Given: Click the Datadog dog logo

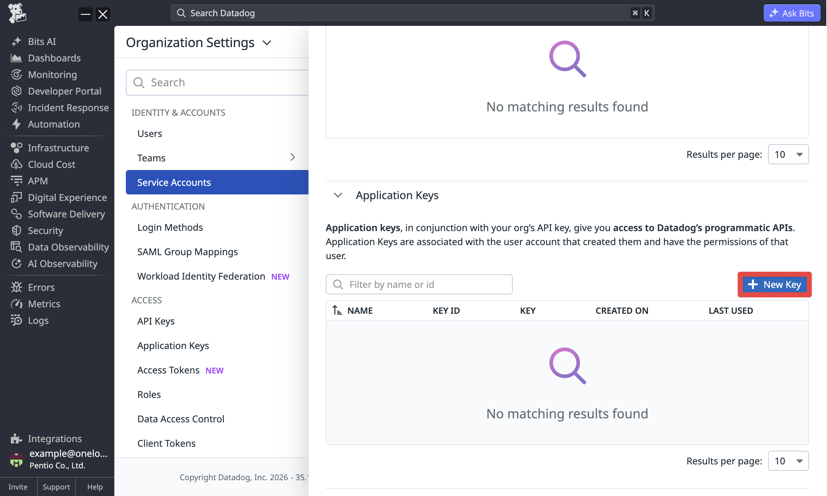Looking at the screenshot, I should pyautogui.click(x=17, y=13).
